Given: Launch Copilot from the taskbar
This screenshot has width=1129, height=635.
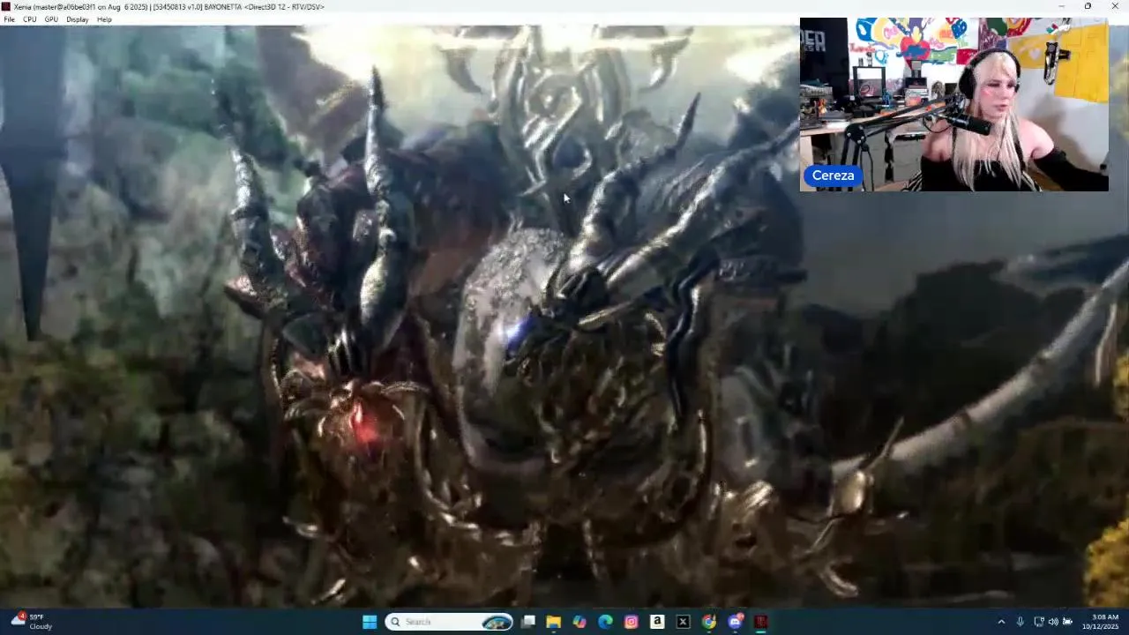Looking at the screenshot, I should click(x=579, y=622).
